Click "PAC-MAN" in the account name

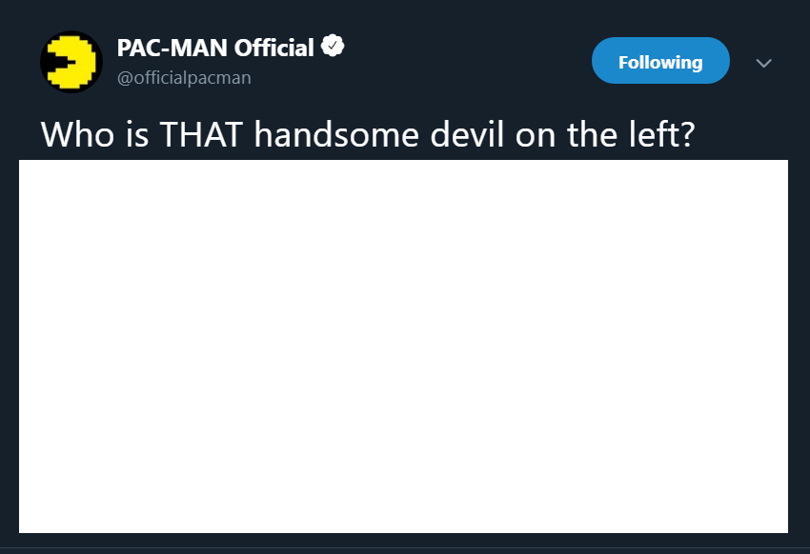172,48
